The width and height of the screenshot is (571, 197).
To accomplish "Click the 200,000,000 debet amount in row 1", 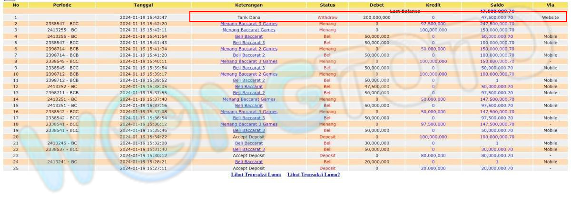I will [x=376, y=17].
